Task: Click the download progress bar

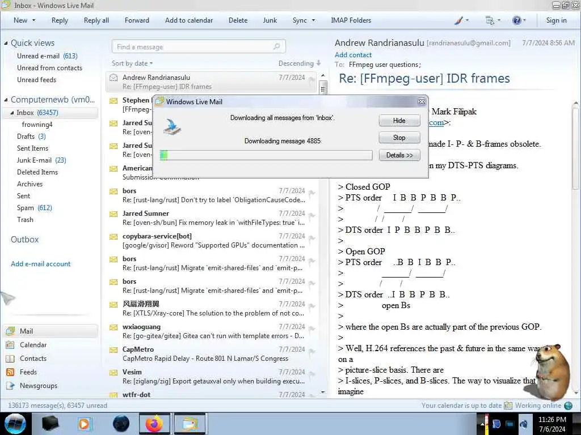Action: [266, 155]
